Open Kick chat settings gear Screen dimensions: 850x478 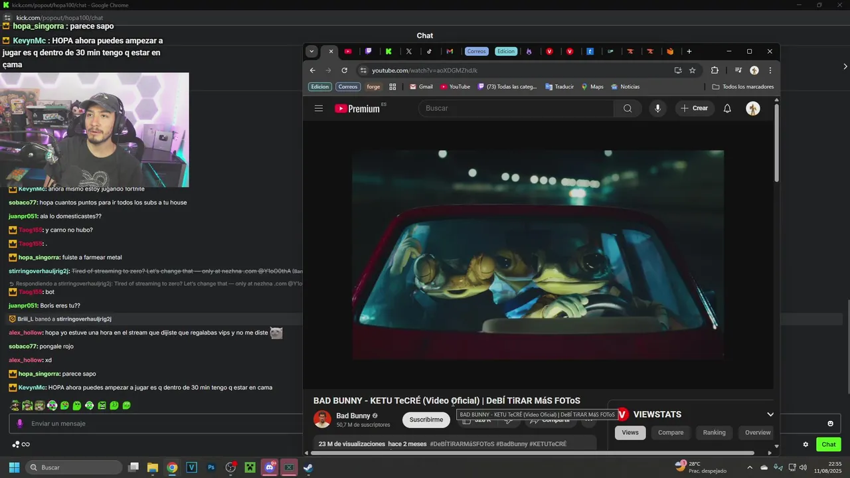coord(806,445)
